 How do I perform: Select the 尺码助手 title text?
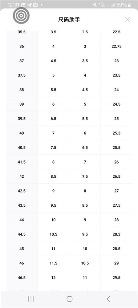point(69,20)
